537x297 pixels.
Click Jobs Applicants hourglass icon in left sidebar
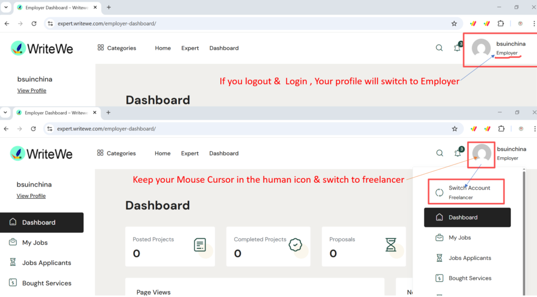click(13, 262)
